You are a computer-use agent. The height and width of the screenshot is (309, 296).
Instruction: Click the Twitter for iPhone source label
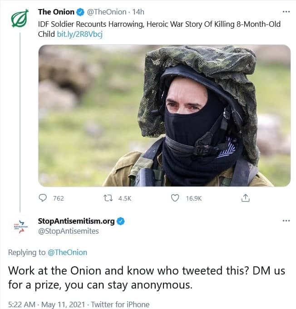click(120, 304)
